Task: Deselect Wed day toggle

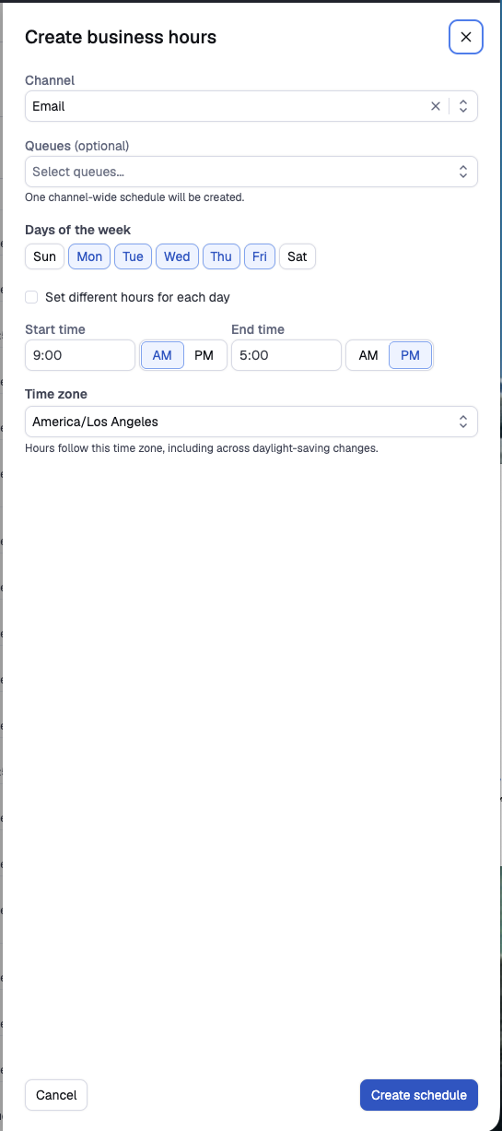Action: (177, 256)
